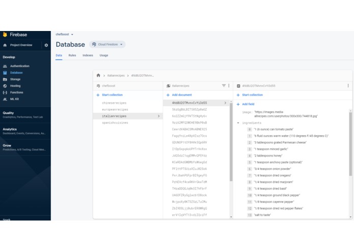Click the chefboost root database icon
This screenshot has height=251, width=354.
pyautogui.click(x=98, y=86)
